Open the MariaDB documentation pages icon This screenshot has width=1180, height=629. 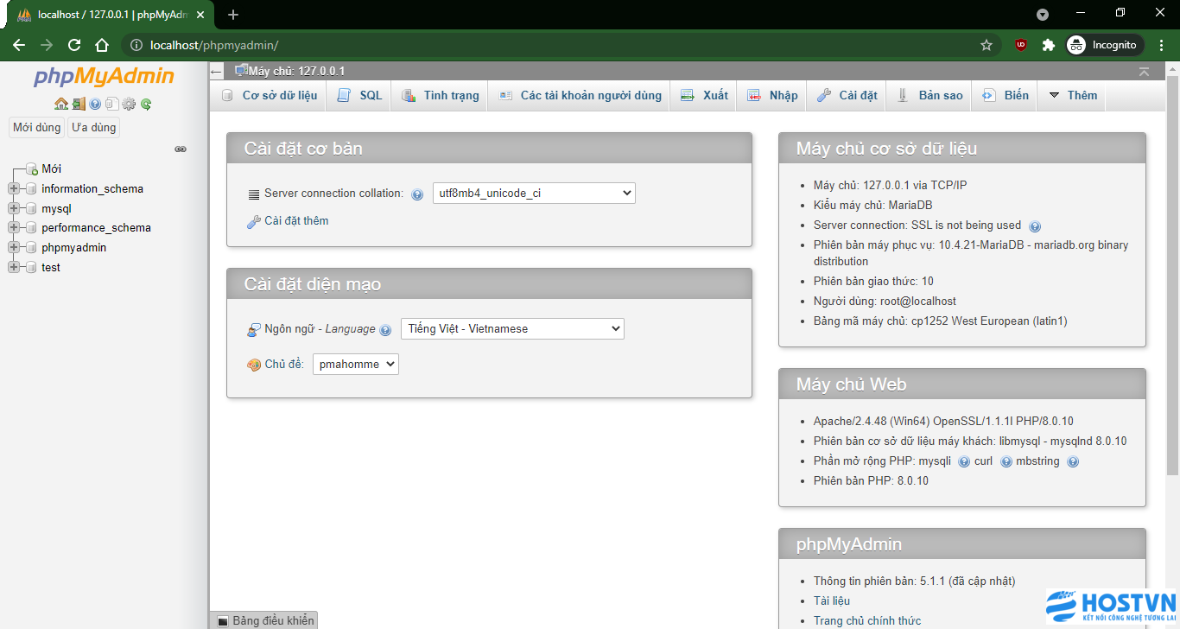111,104
